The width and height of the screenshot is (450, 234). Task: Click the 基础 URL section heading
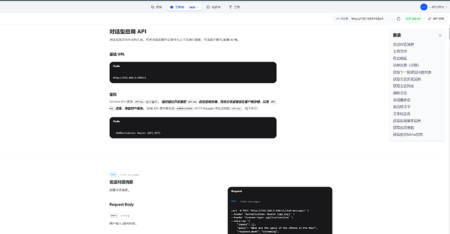(117, 54)
